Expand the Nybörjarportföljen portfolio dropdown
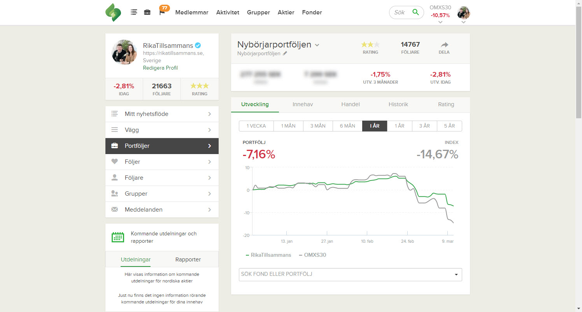Screen dimensions: 582x312 317,45
